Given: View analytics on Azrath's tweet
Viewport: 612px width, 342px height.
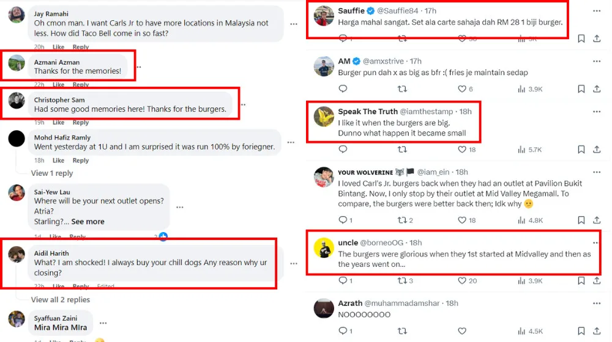Looking at the screenshot, I should pyautogui.click(x=522, y=332).
